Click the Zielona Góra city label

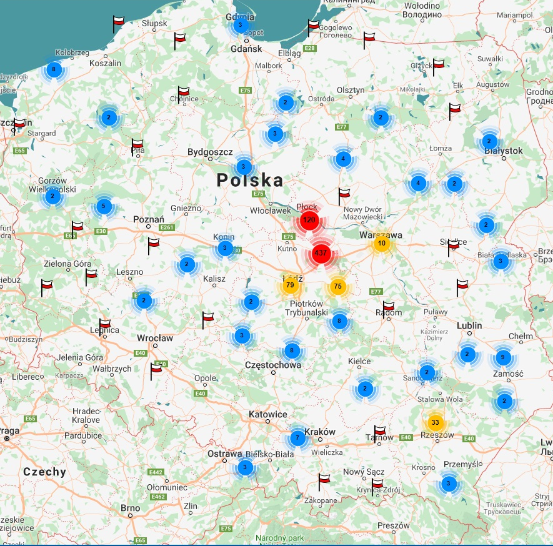(67, 264)
